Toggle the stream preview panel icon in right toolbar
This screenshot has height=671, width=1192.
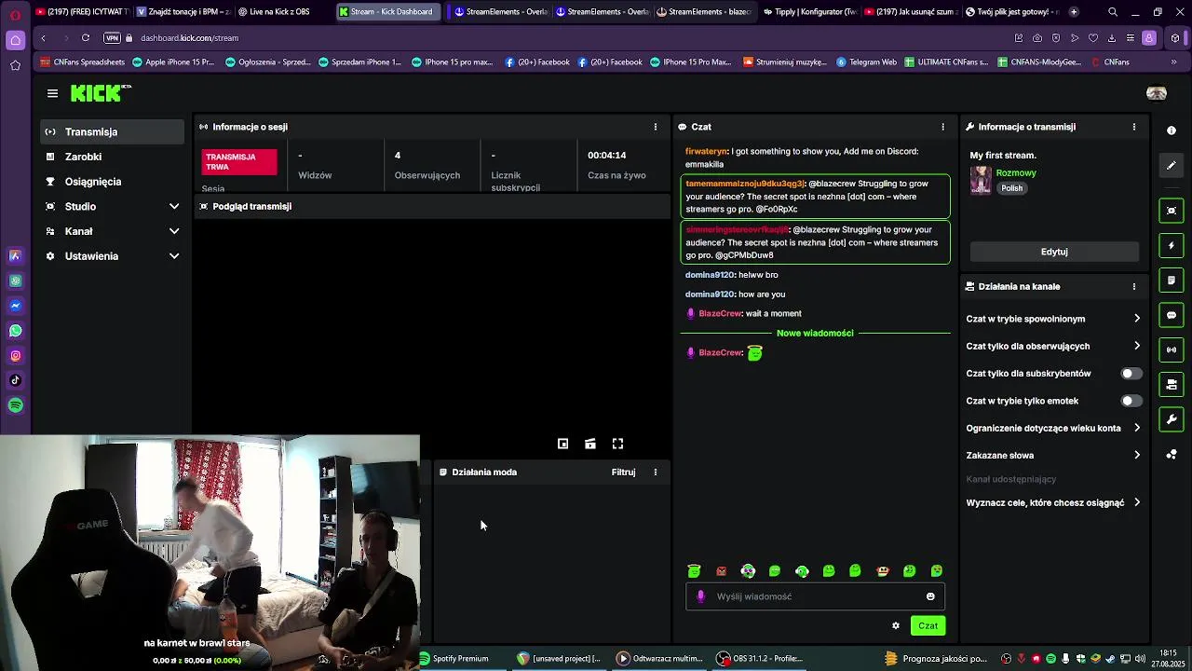point(1172,211)
